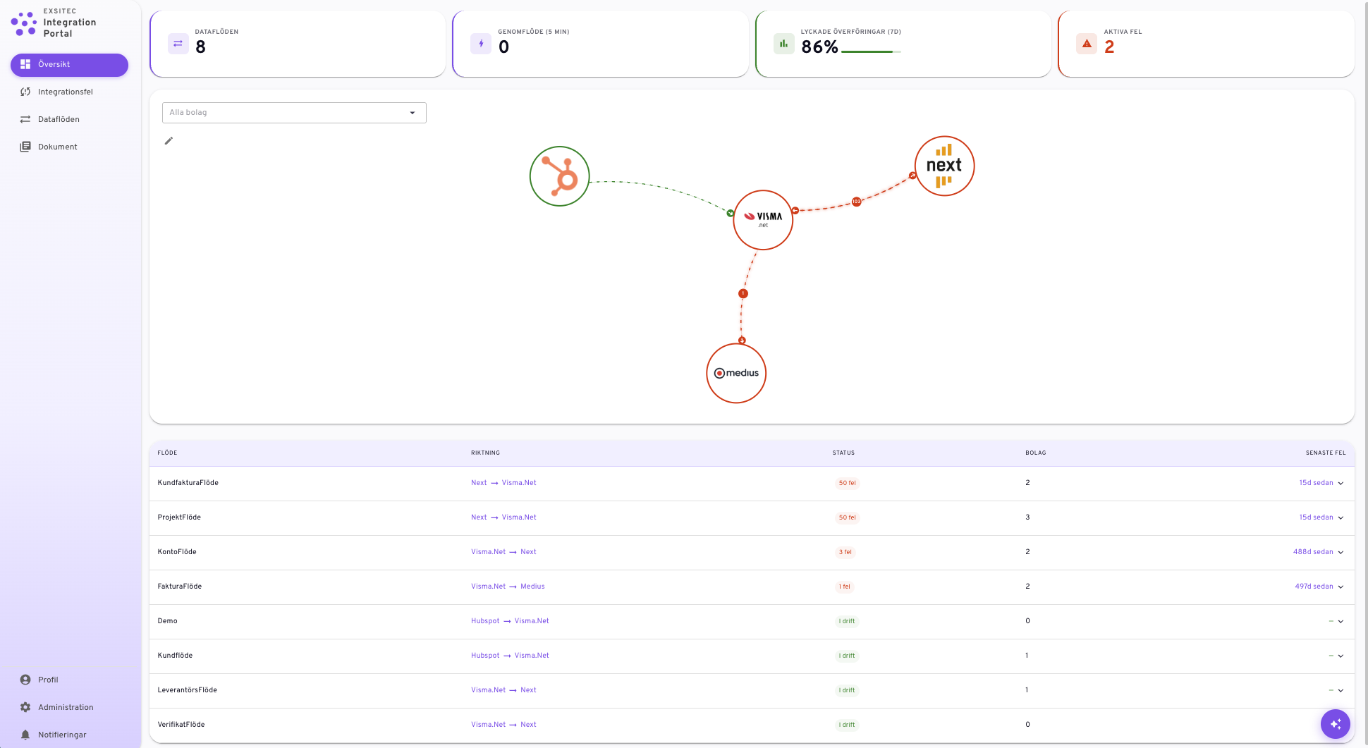1368x748 pixels.
Task: Expand the KontoFlöde row
Action: tap(1340, 553)
